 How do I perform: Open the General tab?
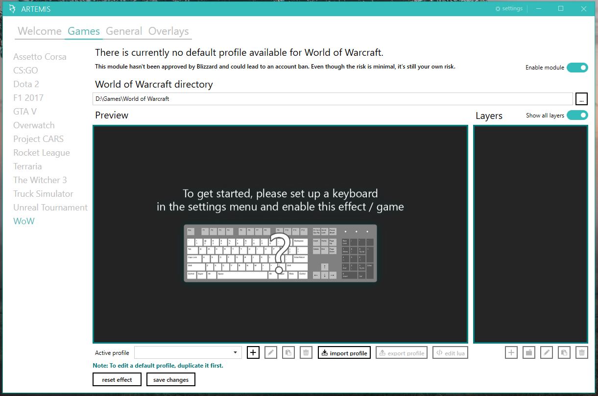[x=124, y=31]
